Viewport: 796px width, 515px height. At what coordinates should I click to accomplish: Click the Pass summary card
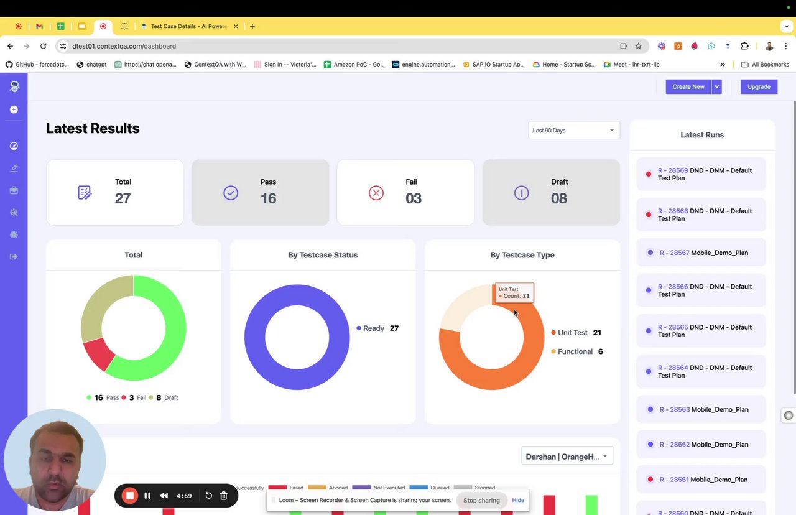click(260, 192)
